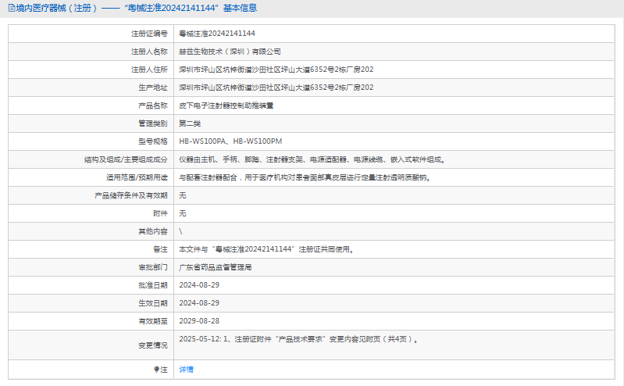Select 无 in the 附件 row
The image size is (624, 386).
click(183, 213)
